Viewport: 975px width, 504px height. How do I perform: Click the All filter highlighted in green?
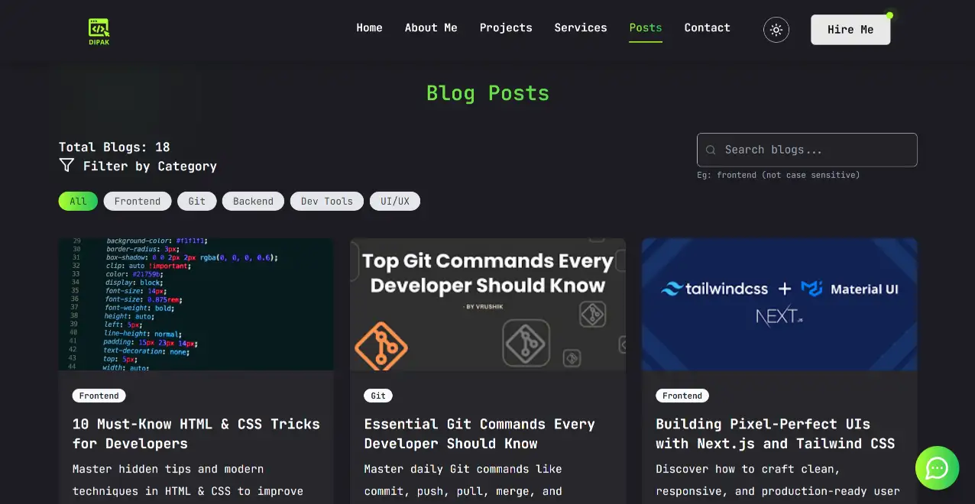point(78,201)
